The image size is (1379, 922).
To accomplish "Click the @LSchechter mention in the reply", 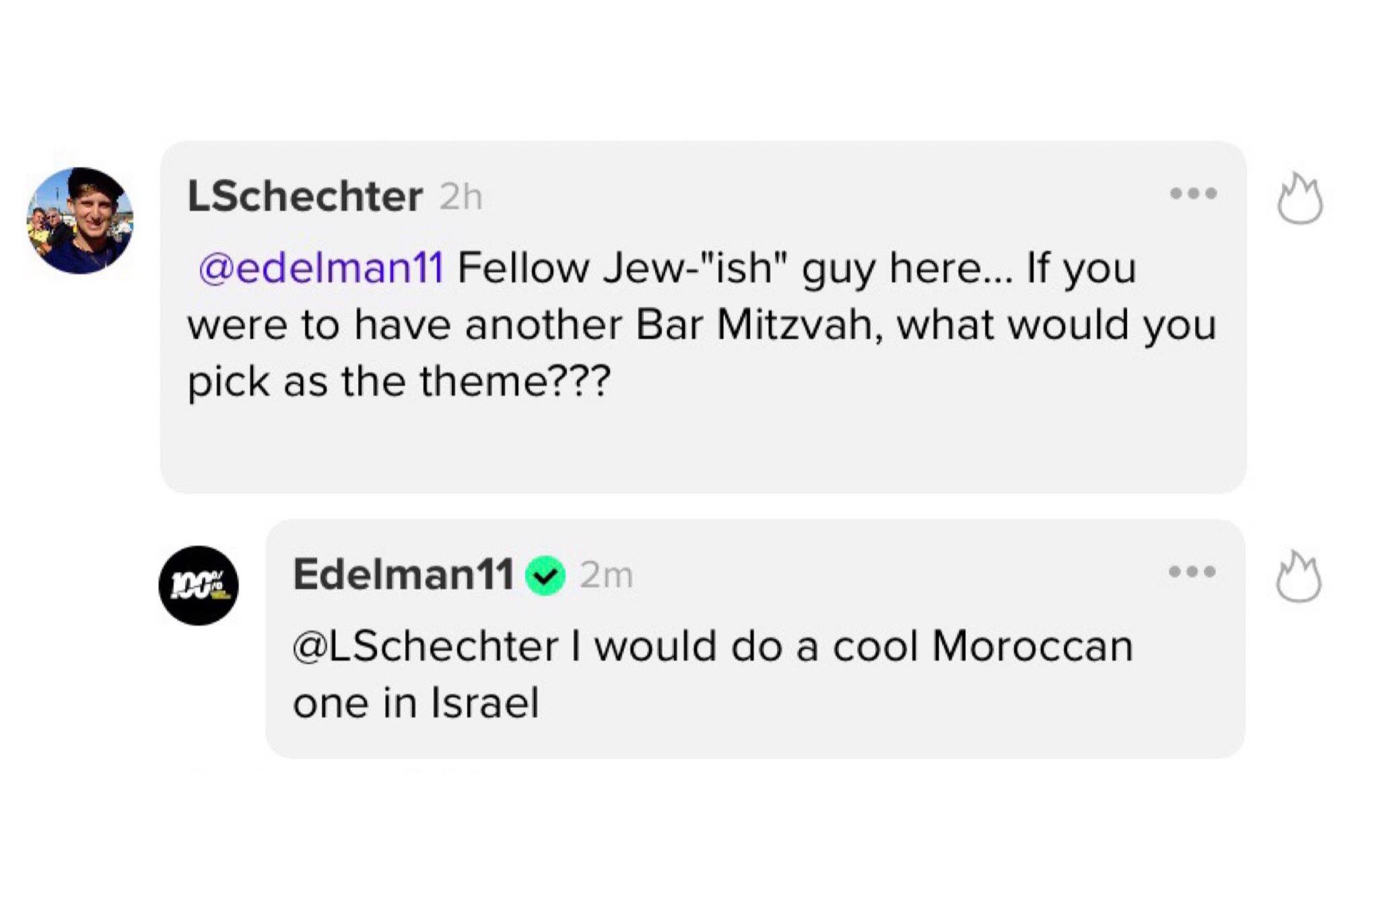I will click(x=426, y=646).
